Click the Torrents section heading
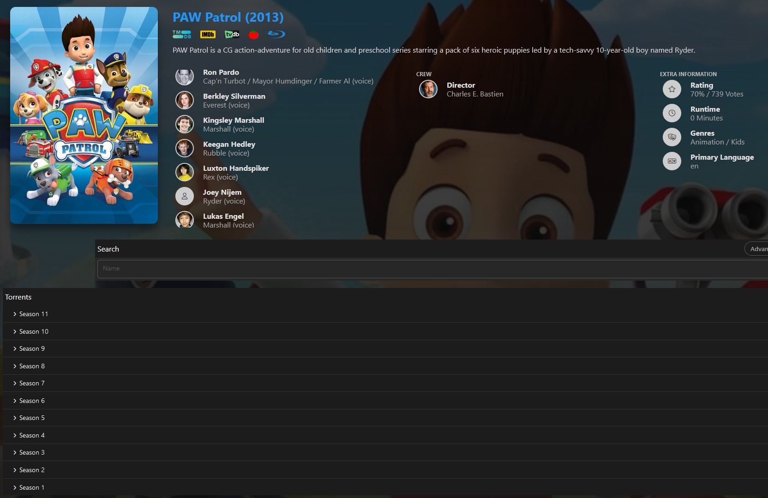Screen dimensions: 768x498 pos(18,297)
